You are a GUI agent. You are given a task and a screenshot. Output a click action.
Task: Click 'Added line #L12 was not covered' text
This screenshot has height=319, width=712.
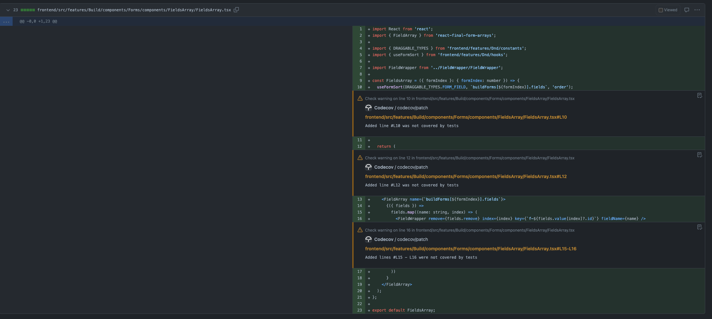[x=412, y=185]
